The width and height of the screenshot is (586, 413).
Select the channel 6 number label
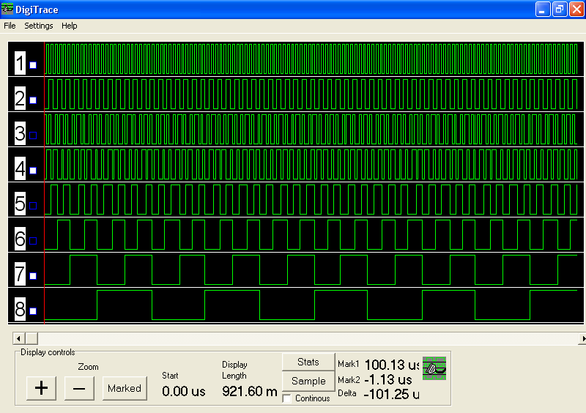coord(21,239)
